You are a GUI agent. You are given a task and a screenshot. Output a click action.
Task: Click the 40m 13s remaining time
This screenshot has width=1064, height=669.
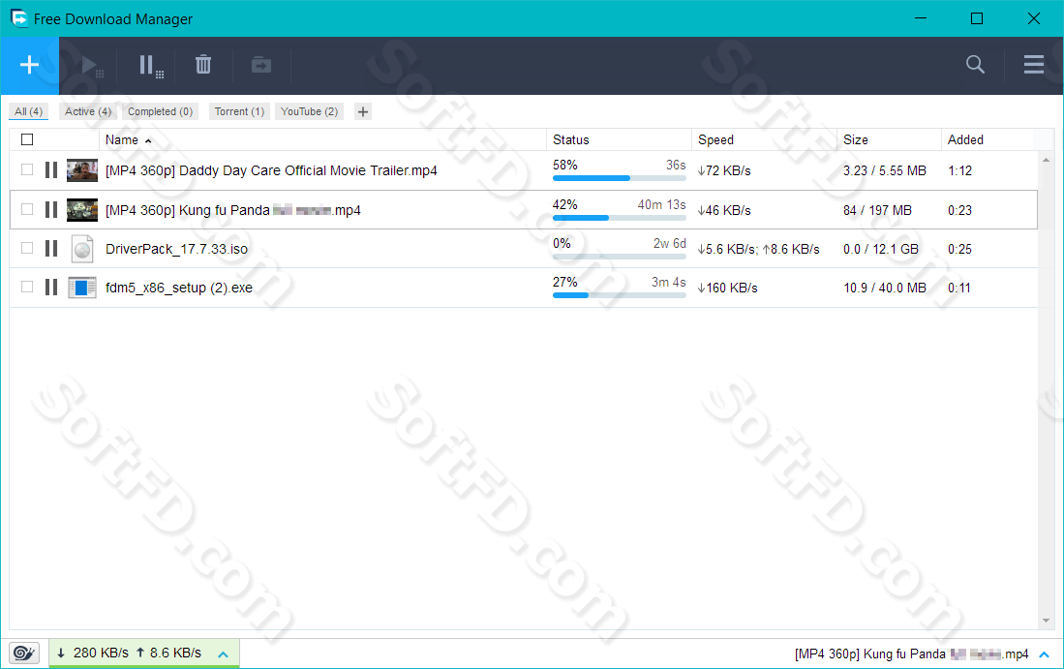(661, 204)
